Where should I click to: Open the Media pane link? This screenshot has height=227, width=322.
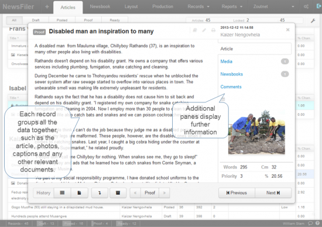[227, 61]
